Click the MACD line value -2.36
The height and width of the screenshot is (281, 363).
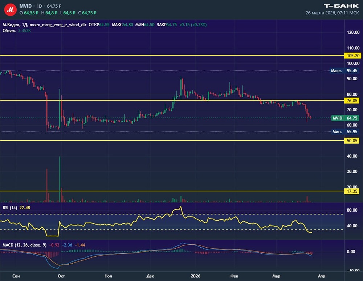[67, 245]
